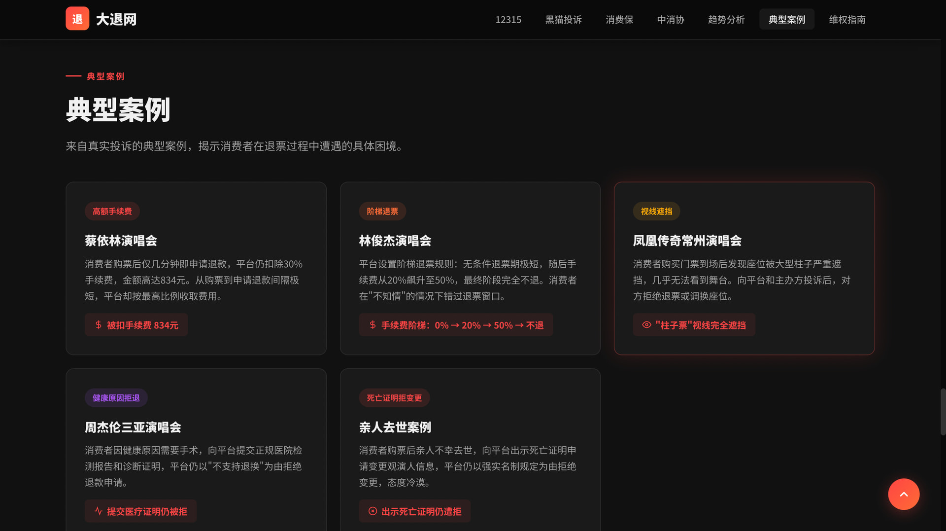Go to 黑猫投诉 section
Image resolution: width=946 pixels, height=531 pixels.
point(563,19)
